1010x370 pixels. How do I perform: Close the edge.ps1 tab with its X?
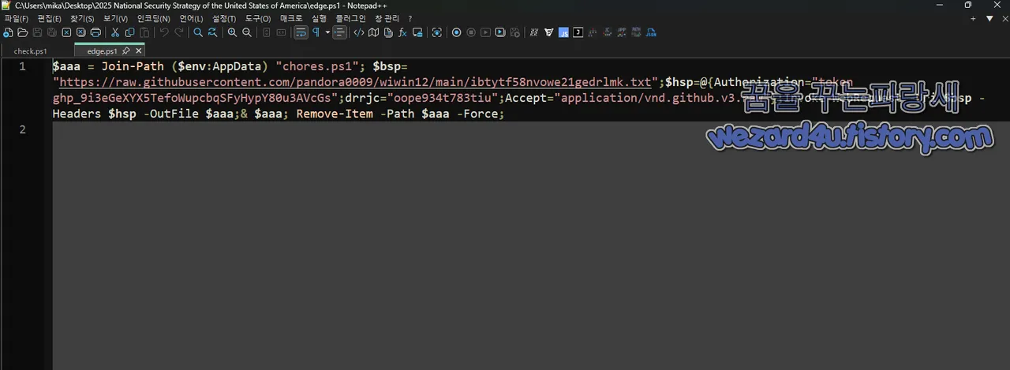pos(139,50)
